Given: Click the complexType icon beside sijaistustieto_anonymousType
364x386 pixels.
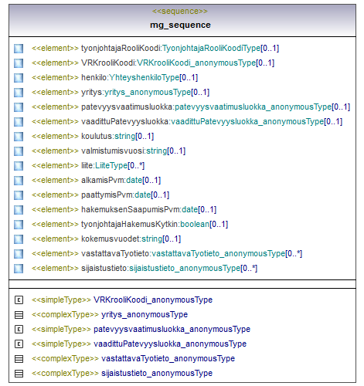Looking at the screenshot, I should click(x=19, y=374).
